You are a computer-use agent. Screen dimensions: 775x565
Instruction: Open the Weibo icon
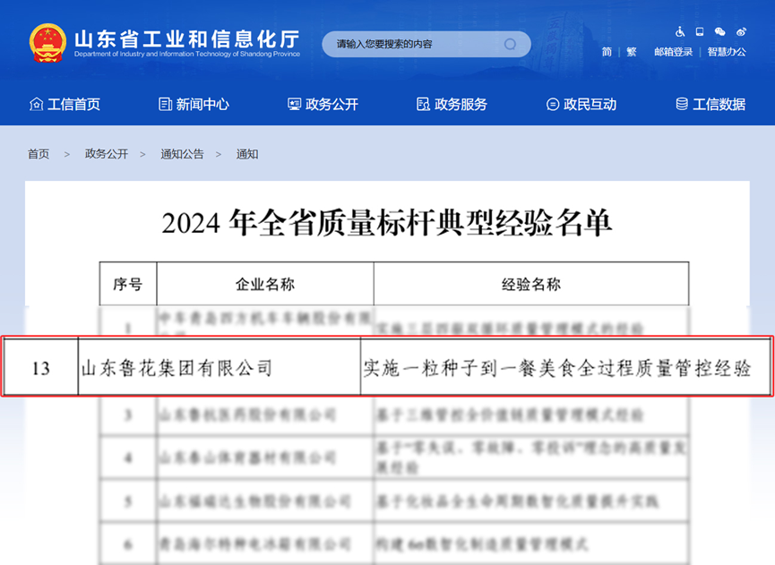[741, 32]
